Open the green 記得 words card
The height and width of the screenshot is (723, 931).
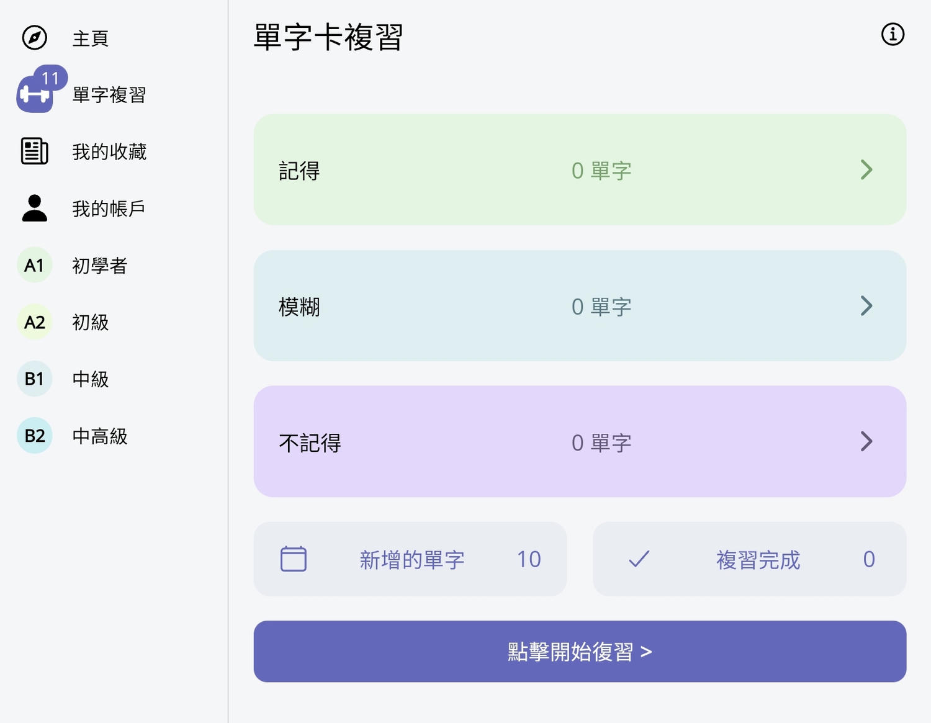580,169
